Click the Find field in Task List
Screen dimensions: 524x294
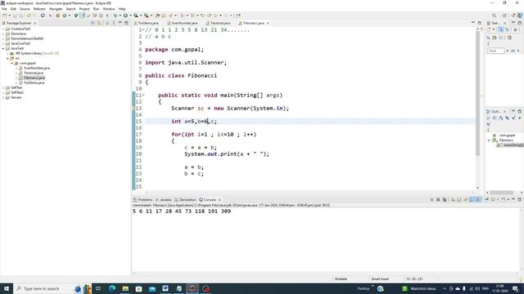[x=496, y=51]
